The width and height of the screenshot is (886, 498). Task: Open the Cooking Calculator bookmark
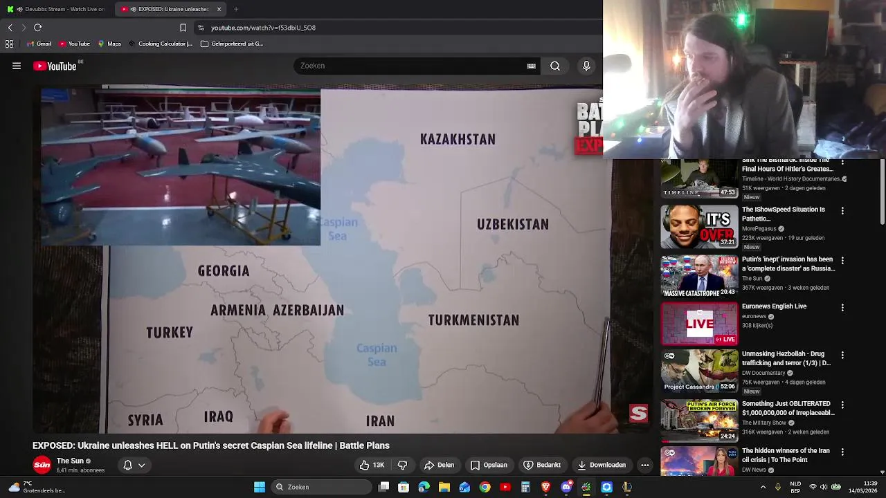pos(161,44)
